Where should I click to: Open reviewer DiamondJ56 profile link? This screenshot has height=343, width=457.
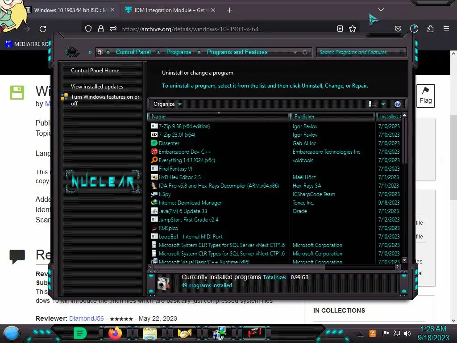86,318
